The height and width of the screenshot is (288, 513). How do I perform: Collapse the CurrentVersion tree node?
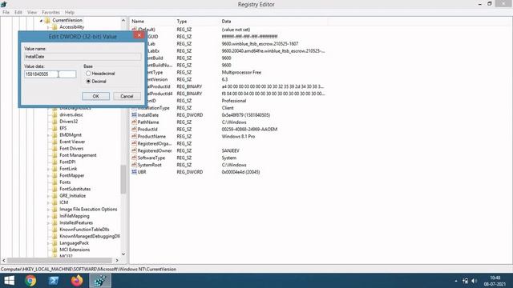pyautogui.click(x=41, y=21)
